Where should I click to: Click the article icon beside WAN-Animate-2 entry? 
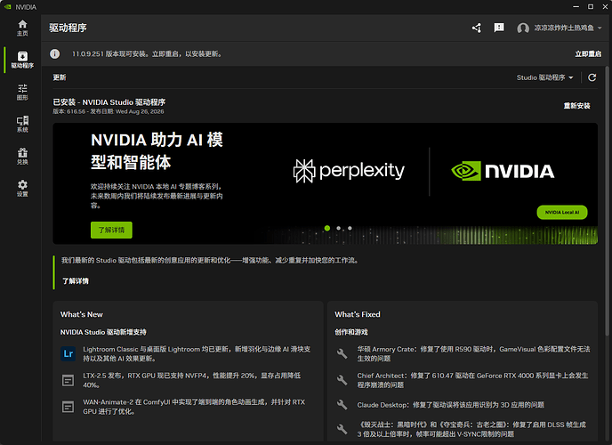point(68,407)
